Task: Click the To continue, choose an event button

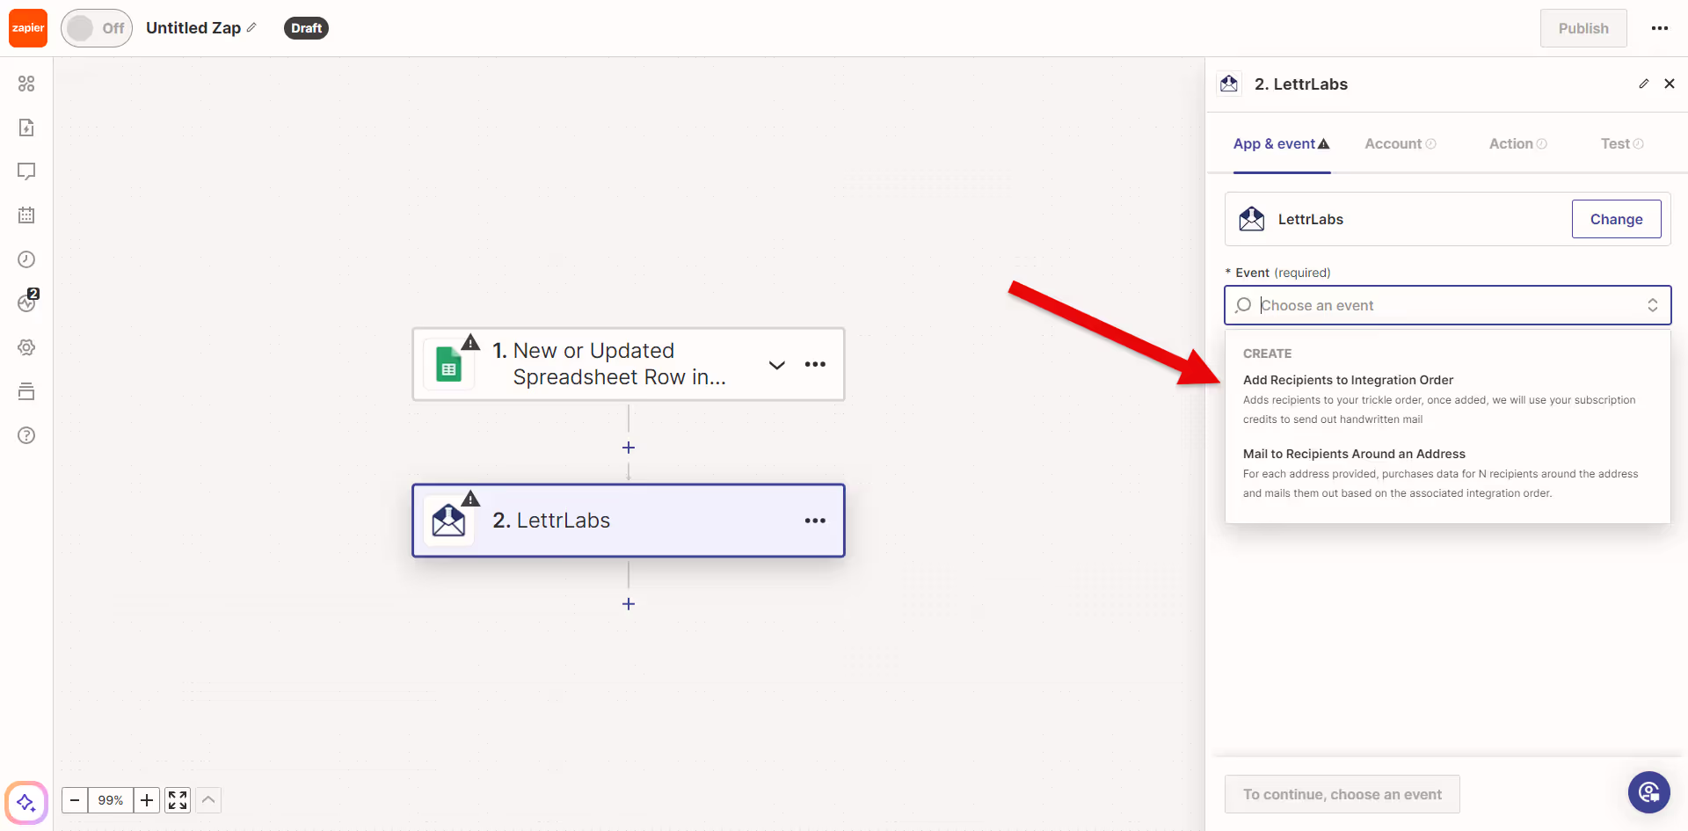Action: (x=1342, y=794)
